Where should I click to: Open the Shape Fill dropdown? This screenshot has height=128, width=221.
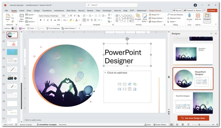[x=155, y=14]
